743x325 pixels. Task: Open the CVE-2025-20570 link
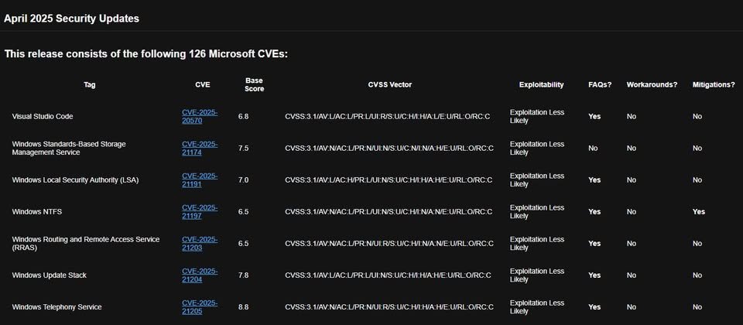(x=200, y=117)
